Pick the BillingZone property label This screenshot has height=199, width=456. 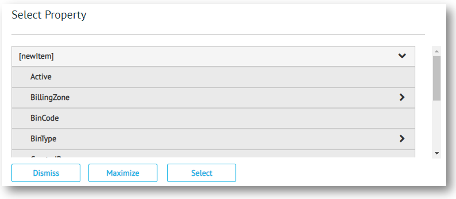50,97
